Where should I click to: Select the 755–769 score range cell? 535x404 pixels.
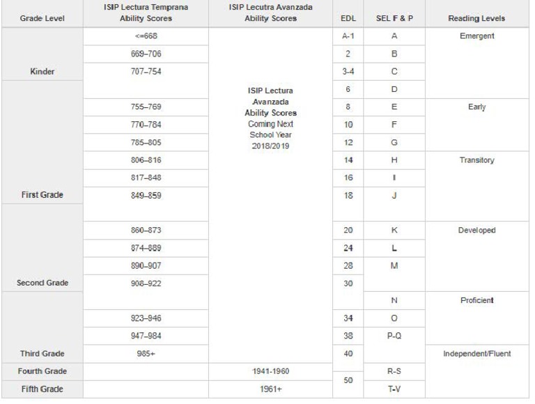pyautogui.click(x=146, y=107)
